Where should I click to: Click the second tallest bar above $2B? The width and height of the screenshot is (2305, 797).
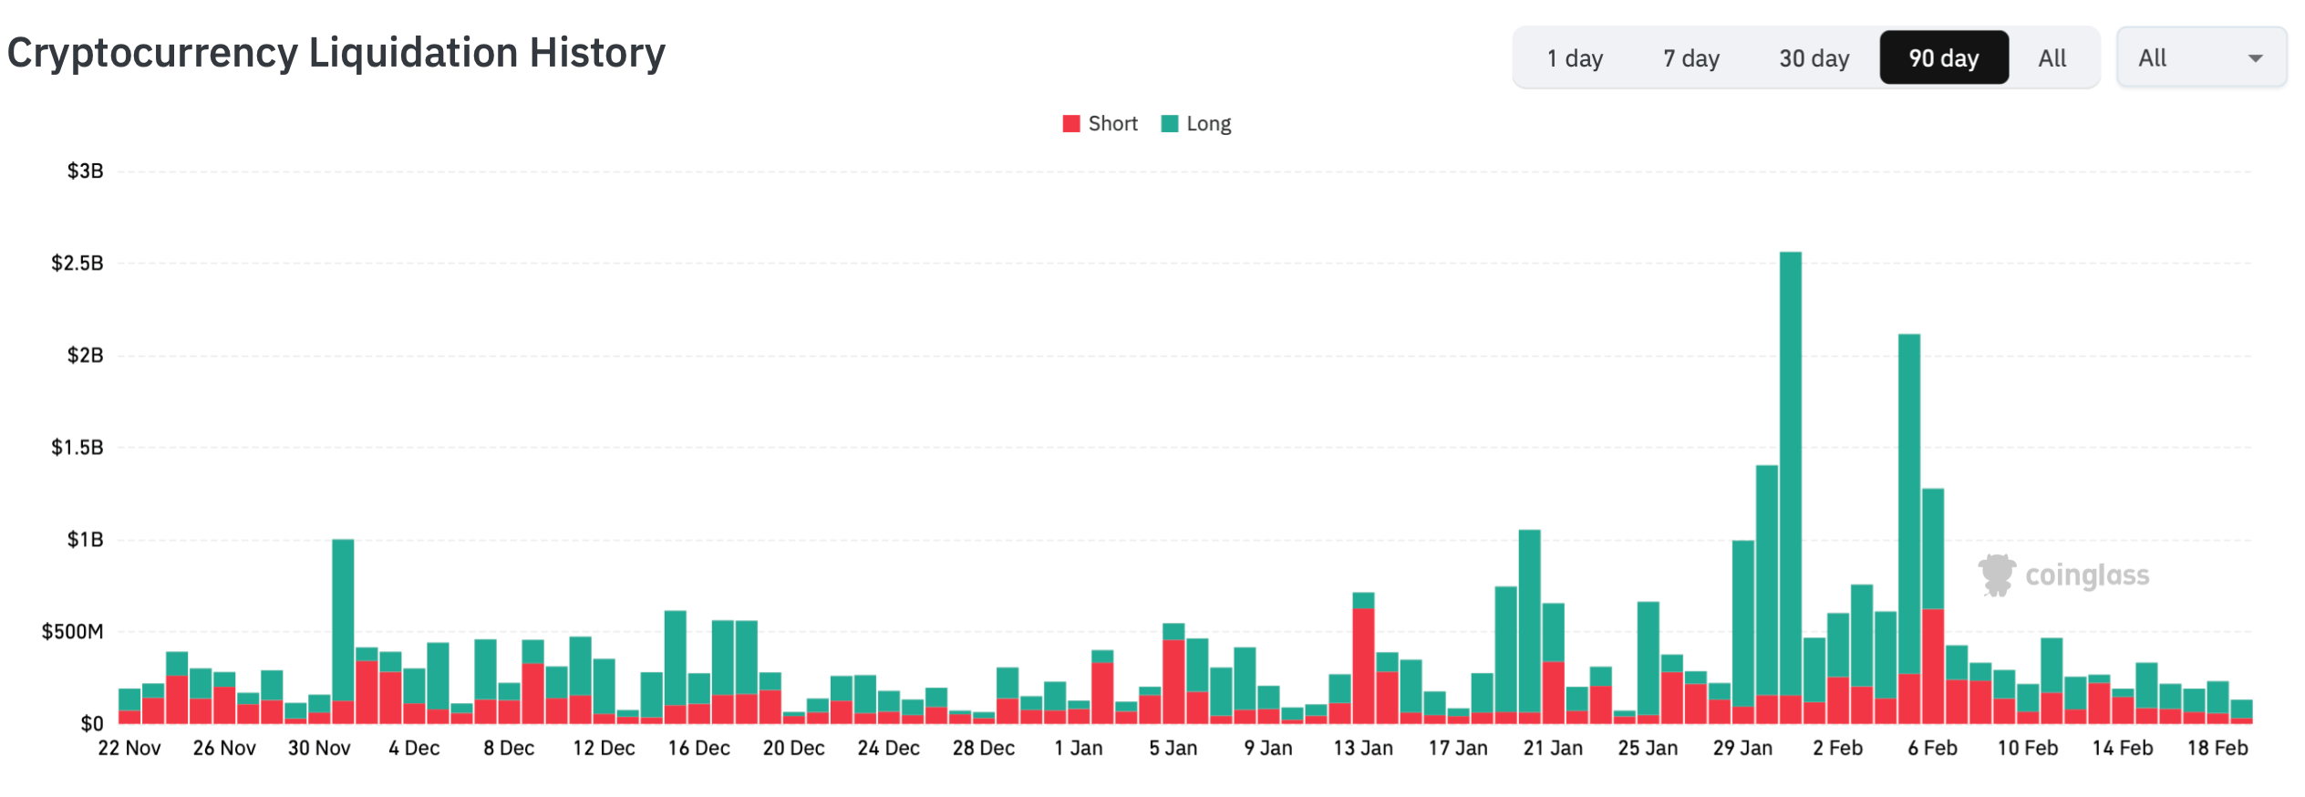(x=1909, y=502)
